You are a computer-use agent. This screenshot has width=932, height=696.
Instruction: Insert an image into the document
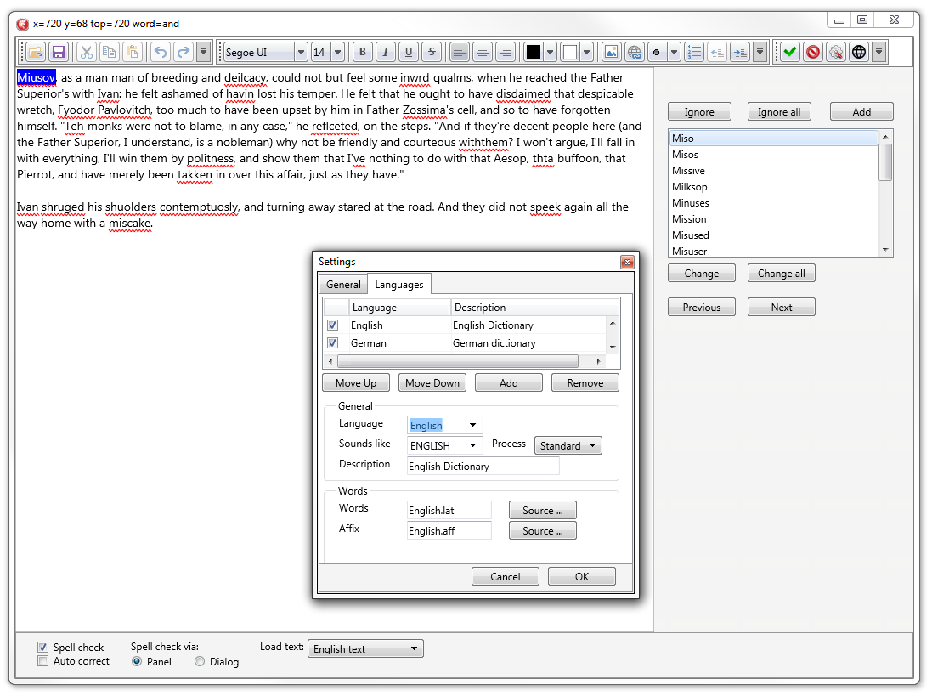click(x=611, y=53)
